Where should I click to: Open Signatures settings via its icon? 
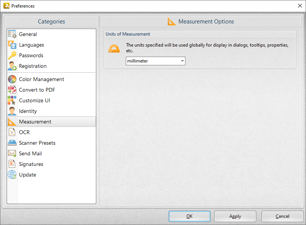point(12,164)
